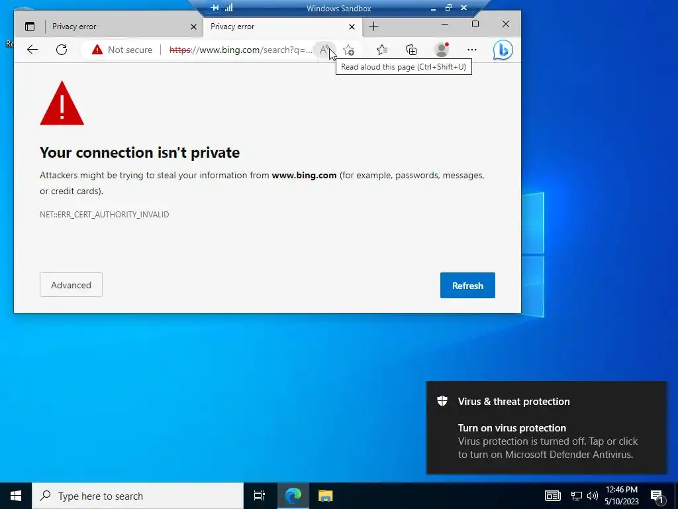The image size is (678, 509).
Task: Open the news and interests tray icon
Action: pos(553,496)
